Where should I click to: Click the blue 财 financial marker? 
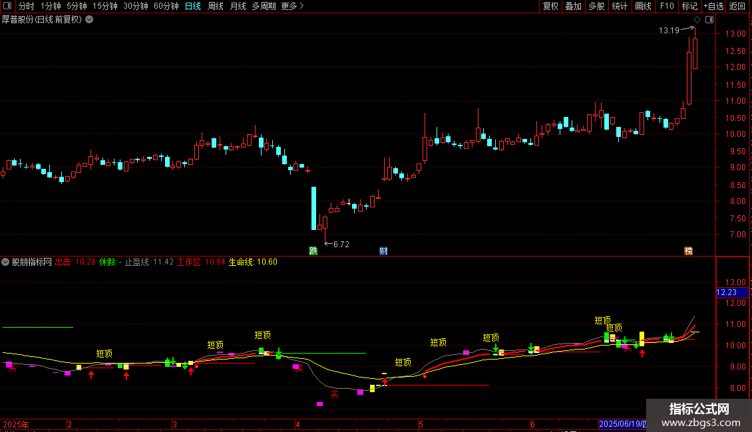point(384,251)
